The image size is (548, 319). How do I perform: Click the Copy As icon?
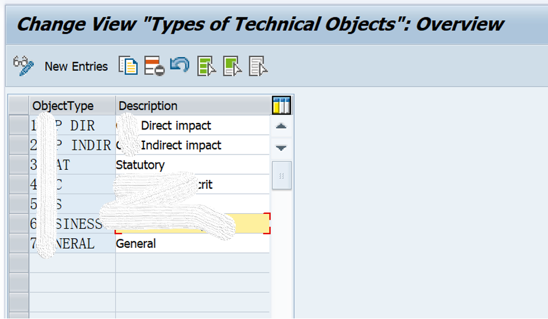128,66
